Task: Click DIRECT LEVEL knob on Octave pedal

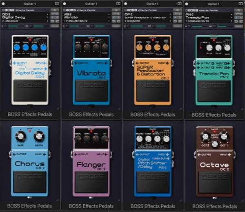Action: coord(215,144)
